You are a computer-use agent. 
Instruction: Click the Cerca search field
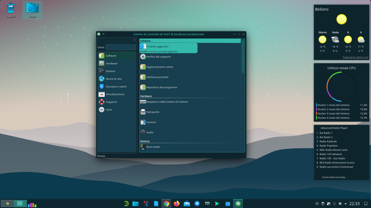(x=121, y=47)
